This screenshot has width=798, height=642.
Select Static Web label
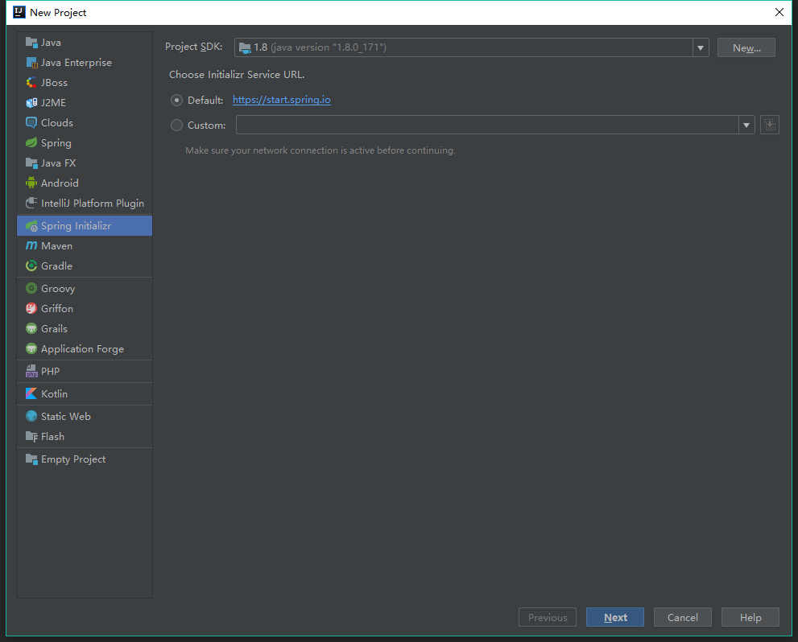66,416
